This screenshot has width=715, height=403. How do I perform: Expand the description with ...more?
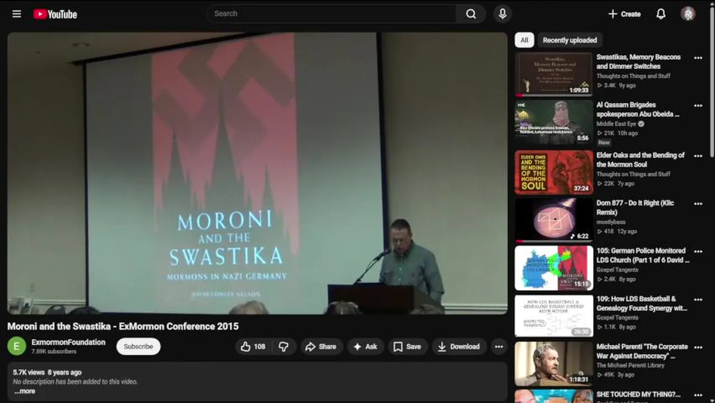tap(24, 391)
